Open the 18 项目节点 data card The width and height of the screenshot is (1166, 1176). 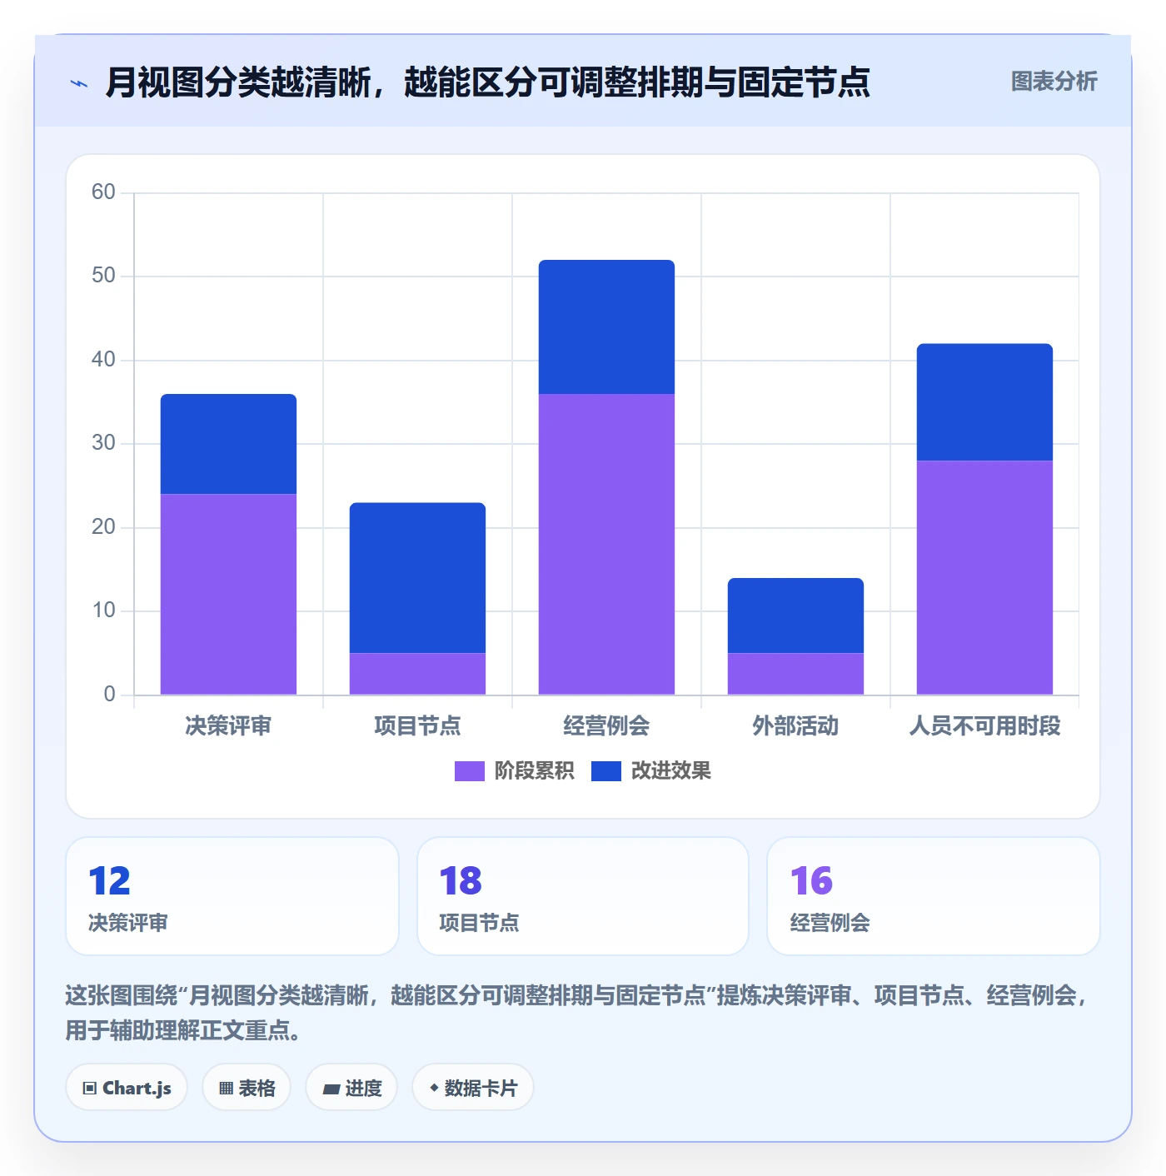[x=583, y=896]
